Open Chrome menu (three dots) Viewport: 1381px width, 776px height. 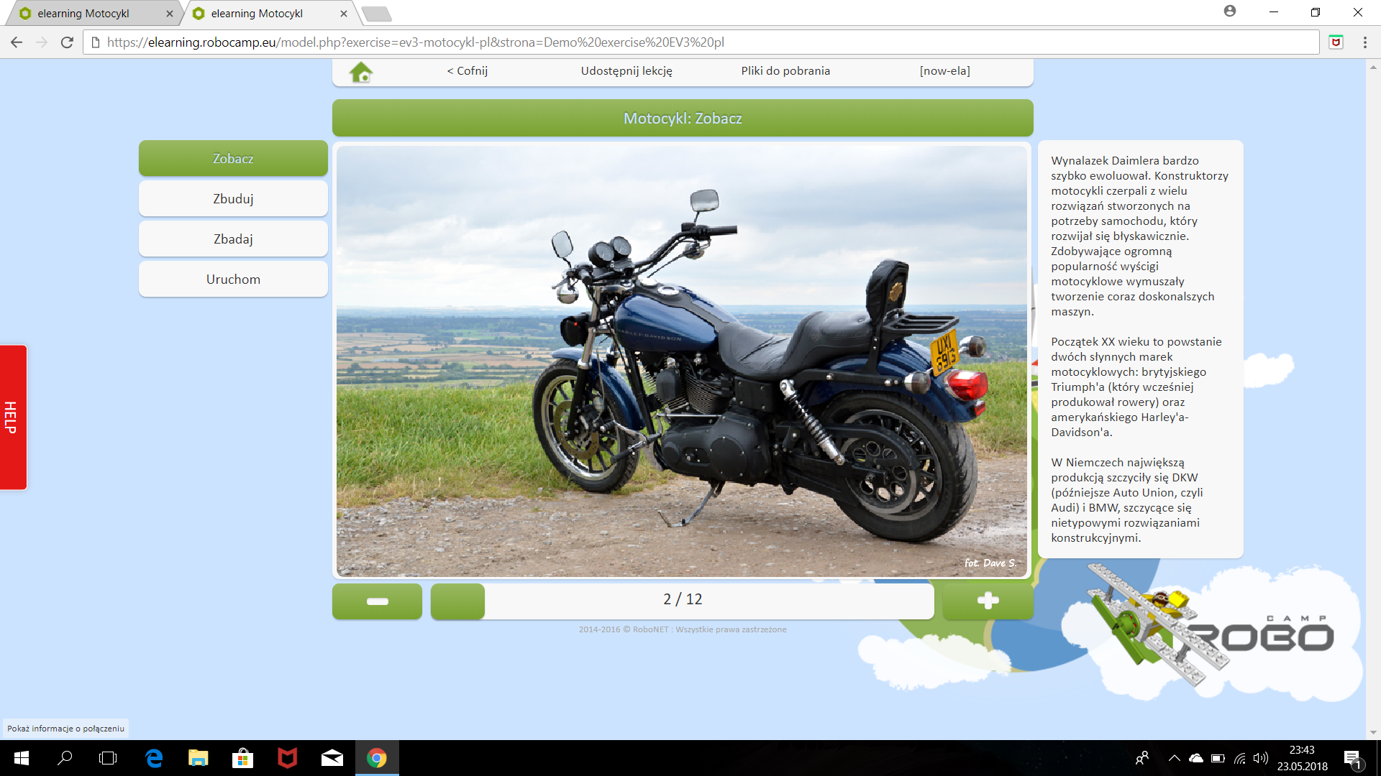point(1364,42)
